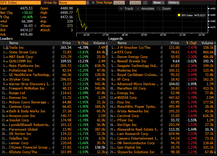Click the SPX Index ticker field

tap(21, 3)
